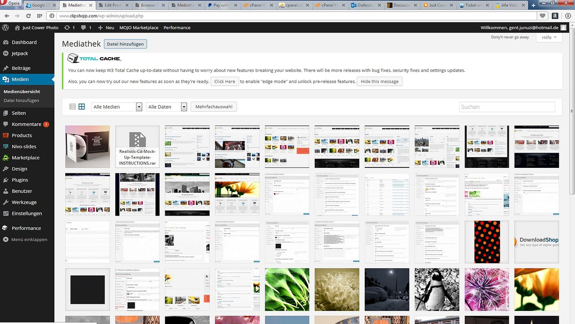Switch to the Ticket browser tab

pos(475,5)
